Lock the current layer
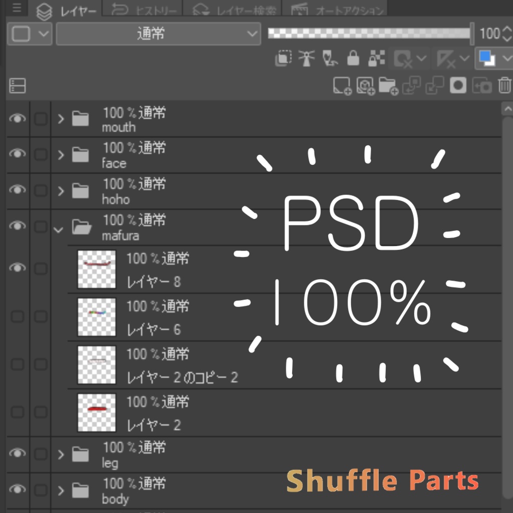 [353, 58]
